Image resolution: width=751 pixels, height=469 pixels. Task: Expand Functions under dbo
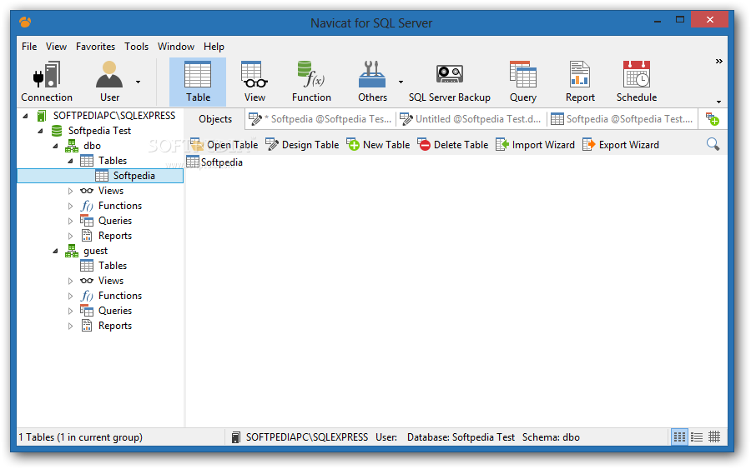coord(70,206)
